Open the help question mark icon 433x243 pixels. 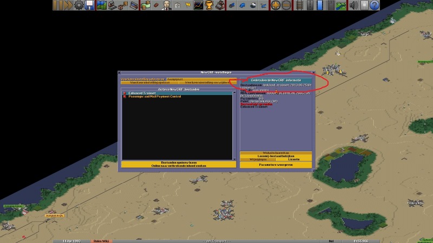coord(374,5)
